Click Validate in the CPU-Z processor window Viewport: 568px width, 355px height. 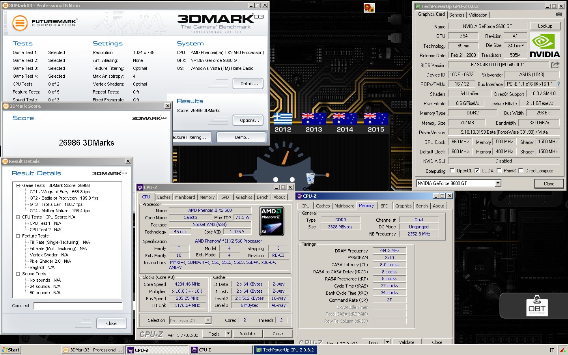coord(247,334)
